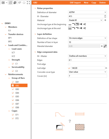The width and height of the screenshot is (109, 139).
Task: Click the bent-up bar shape picture
Action: point(60,114)
